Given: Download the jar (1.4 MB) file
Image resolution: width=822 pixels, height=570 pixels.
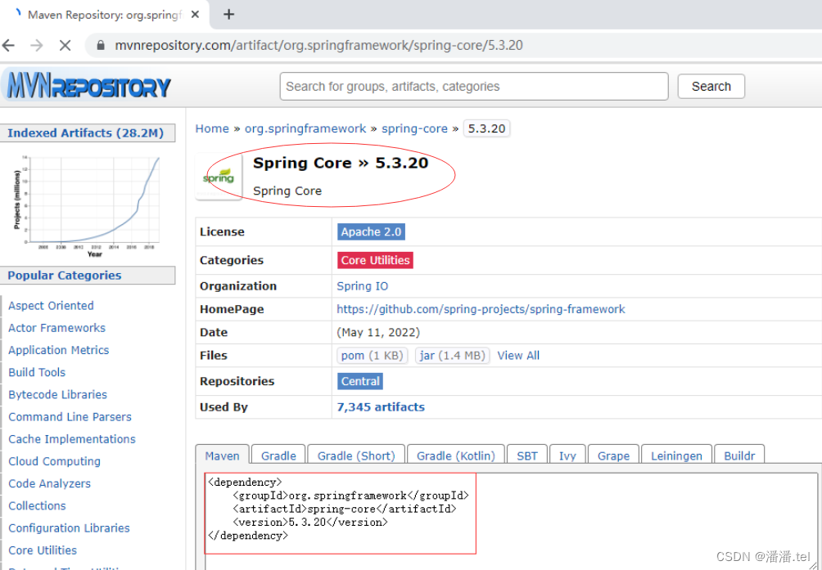Looking at the screenshot, I should click(x=453, y=356).
